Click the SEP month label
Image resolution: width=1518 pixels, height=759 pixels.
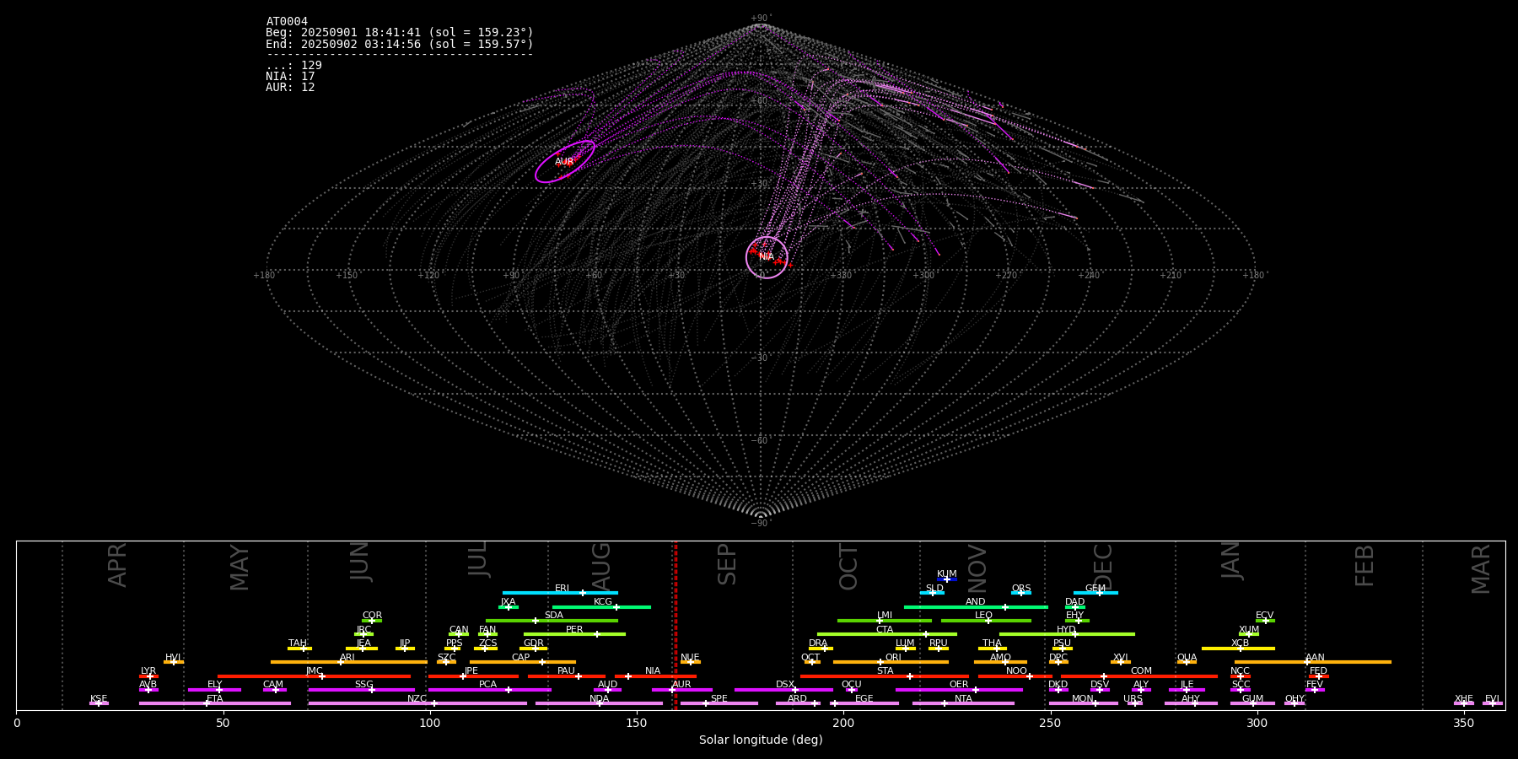pyautogui.click(x=727, y=564)
